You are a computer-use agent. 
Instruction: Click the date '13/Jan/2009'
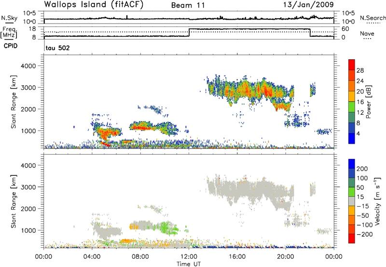308,5
